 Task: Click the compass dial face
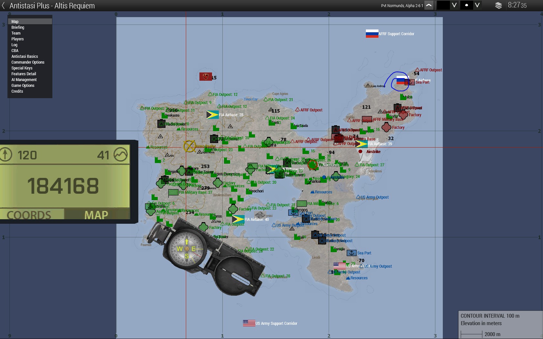point(186,249)
